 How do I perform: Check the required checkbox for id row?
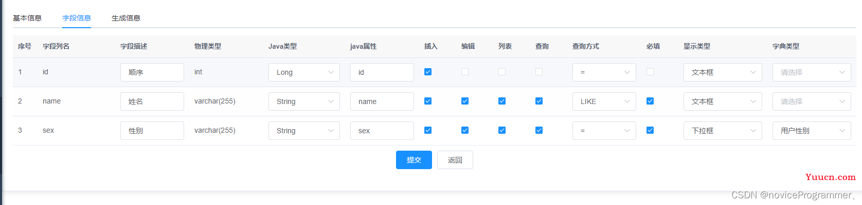650,72
